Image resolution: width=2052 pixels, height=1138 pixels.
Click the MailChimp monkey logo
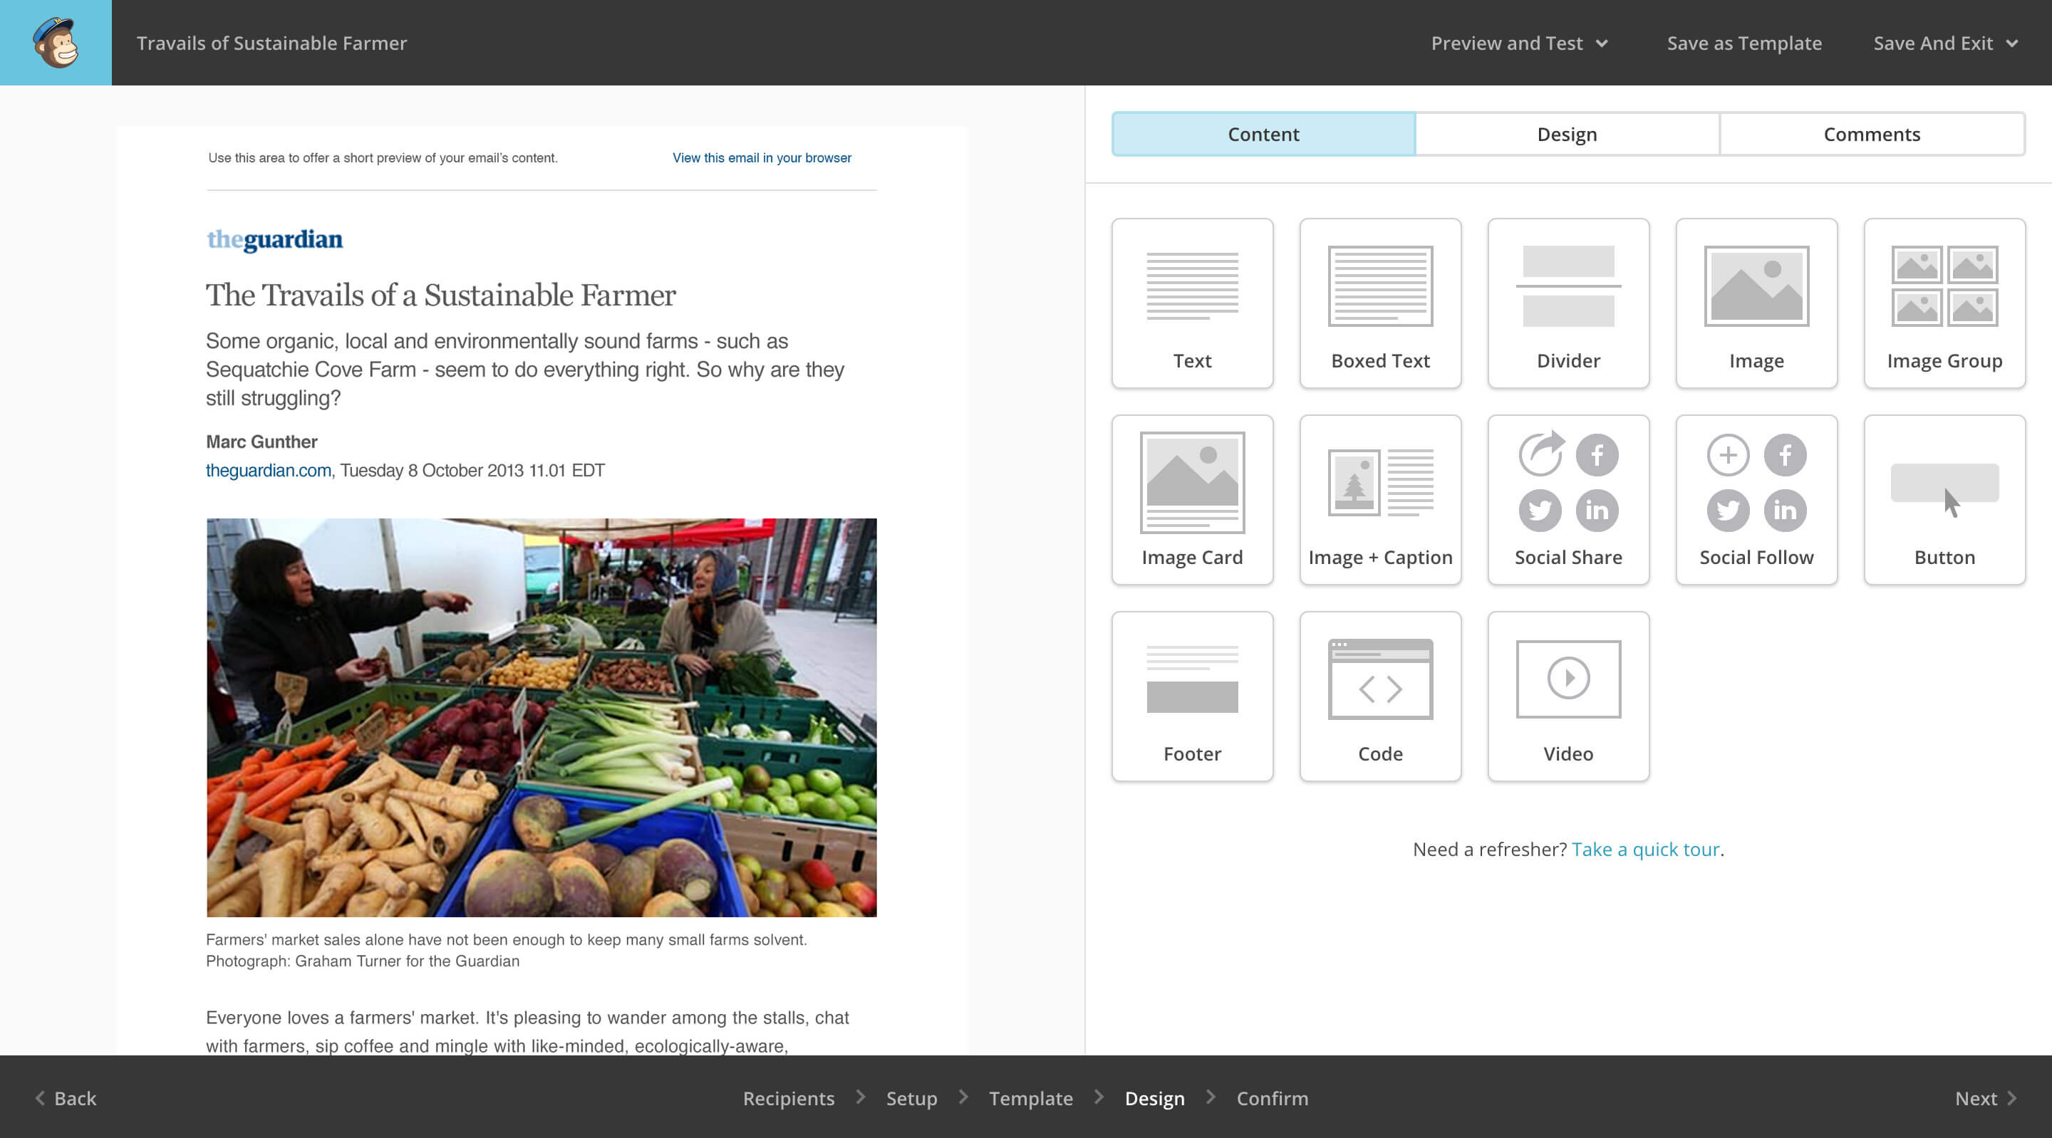[56, 42]
